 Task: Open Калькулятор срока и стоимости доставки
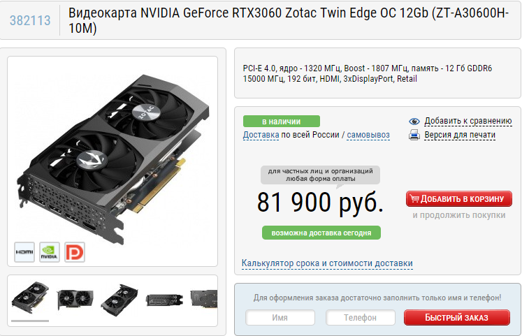pyautogui.click(x=327, y=263)
